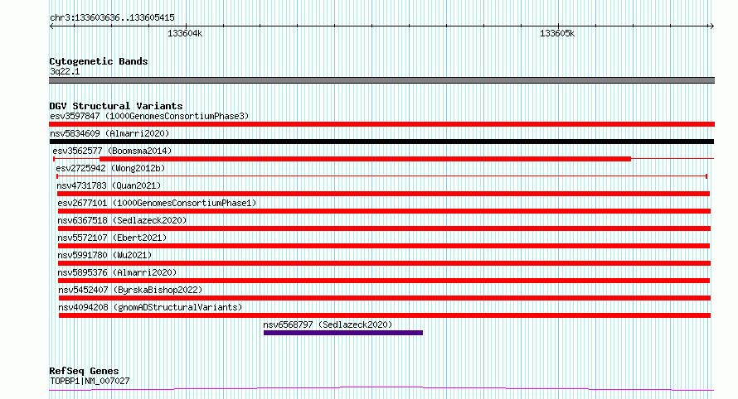Open nsv6568797 (Sedlazeck2020) variant label
The height and width of the screenshot is (399, 738).
(x=328, y=324)
